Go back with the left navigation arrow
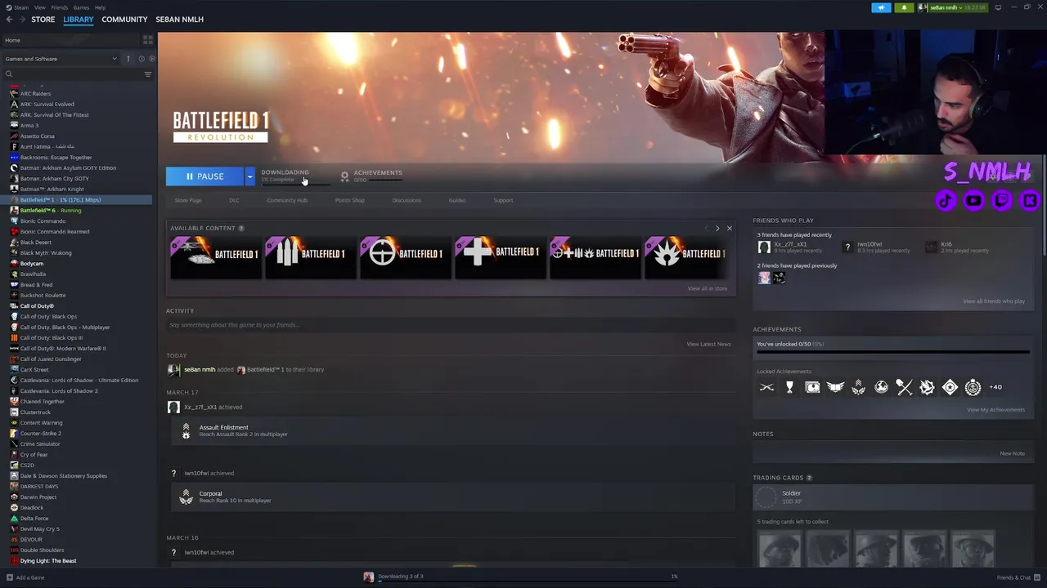Viewport: 1047px width, 588px height. [9, 20]
